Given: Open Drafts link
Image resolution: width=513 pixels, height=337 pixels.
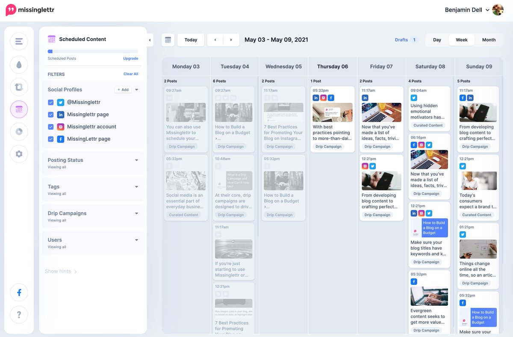Looking at the screenshot, I should point(401,40).
